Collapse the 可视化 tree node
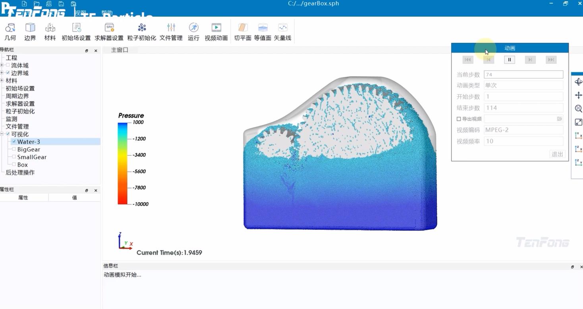 tap(2, 134)
